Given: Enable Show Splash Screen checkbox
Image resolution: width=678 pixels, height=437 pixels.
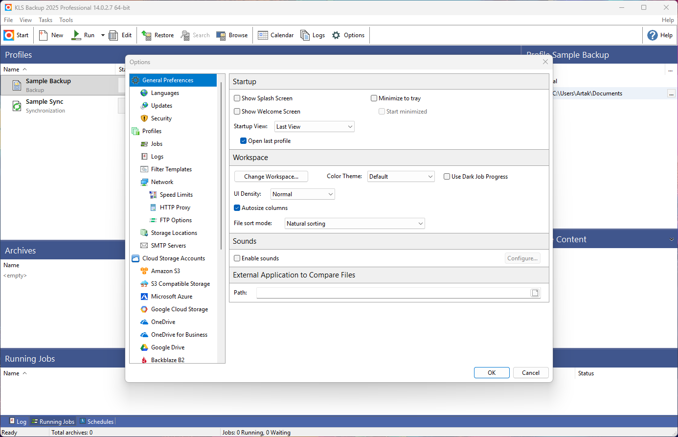Looking at the screenshot, I should 237,98.
